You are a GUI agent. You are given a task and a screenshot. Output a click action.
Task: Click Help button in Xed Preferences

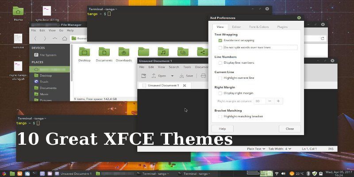coord(223,129)
